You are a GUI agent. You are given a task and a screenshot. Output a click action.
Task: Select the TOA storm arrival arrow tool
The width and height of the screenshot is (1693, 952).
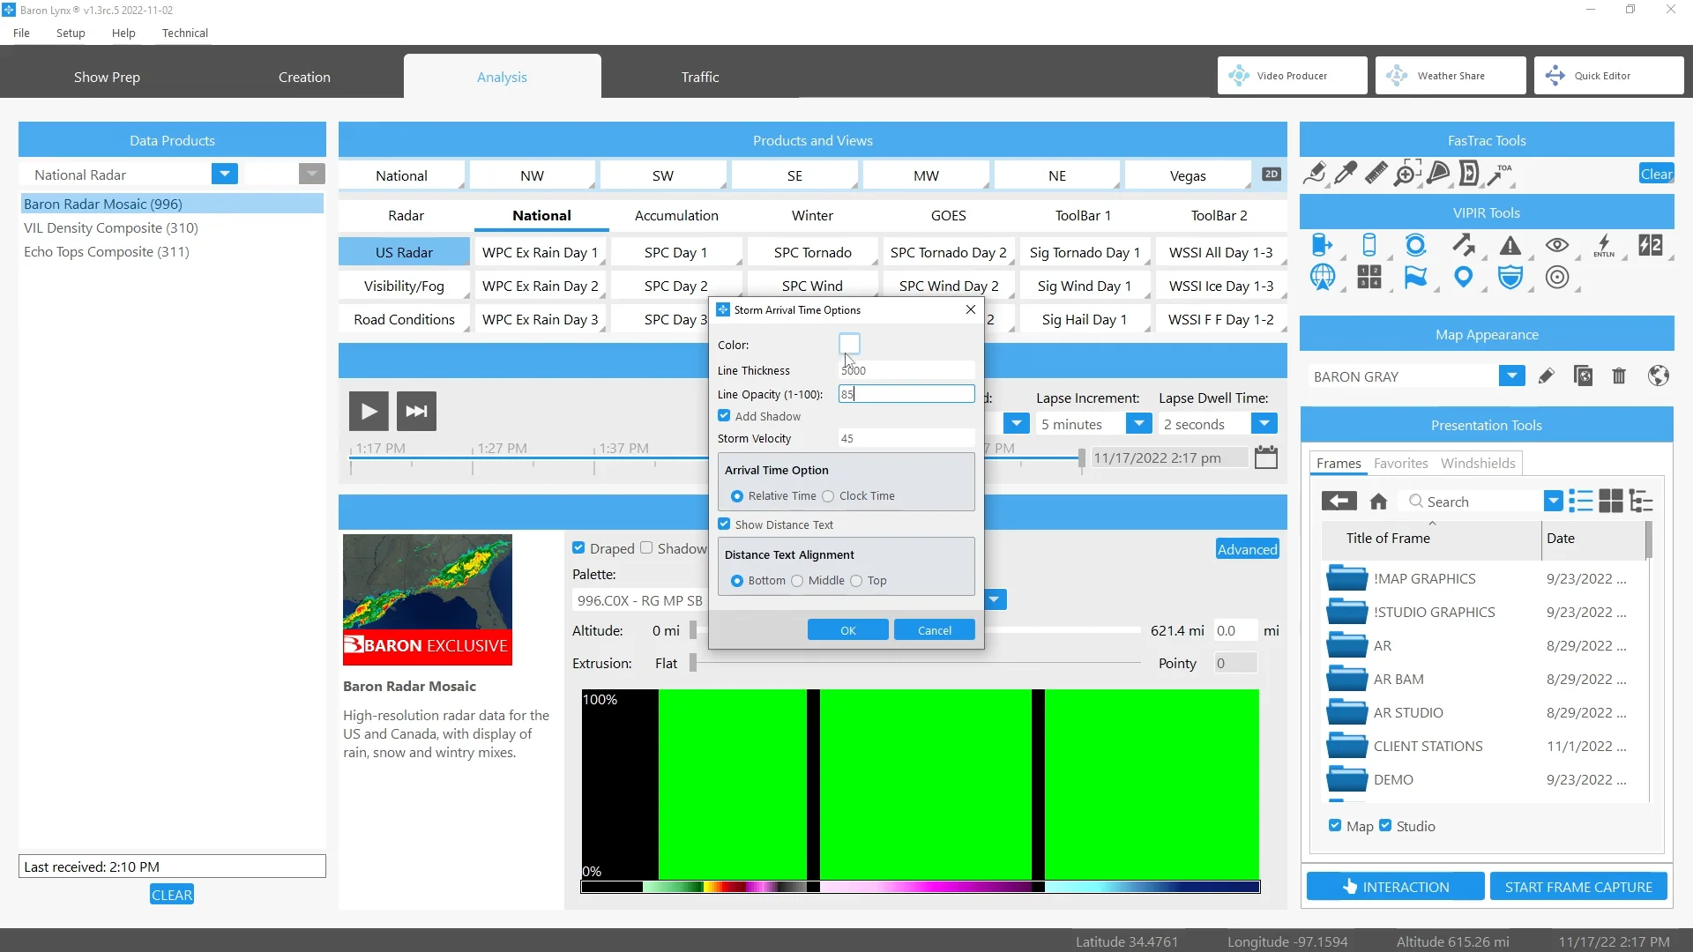pos(1499,174)
